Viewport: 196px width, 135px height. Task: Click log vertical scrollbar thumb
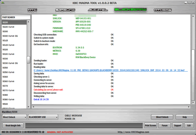click(193, 75)
